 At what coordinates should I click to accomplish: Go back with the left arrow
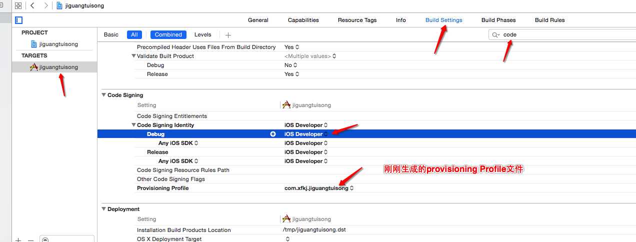[32, 5]
